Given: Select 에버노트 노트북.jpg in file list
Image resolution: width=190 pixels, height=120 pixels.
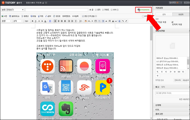Looking at the screenshot, I should [168, 65].
